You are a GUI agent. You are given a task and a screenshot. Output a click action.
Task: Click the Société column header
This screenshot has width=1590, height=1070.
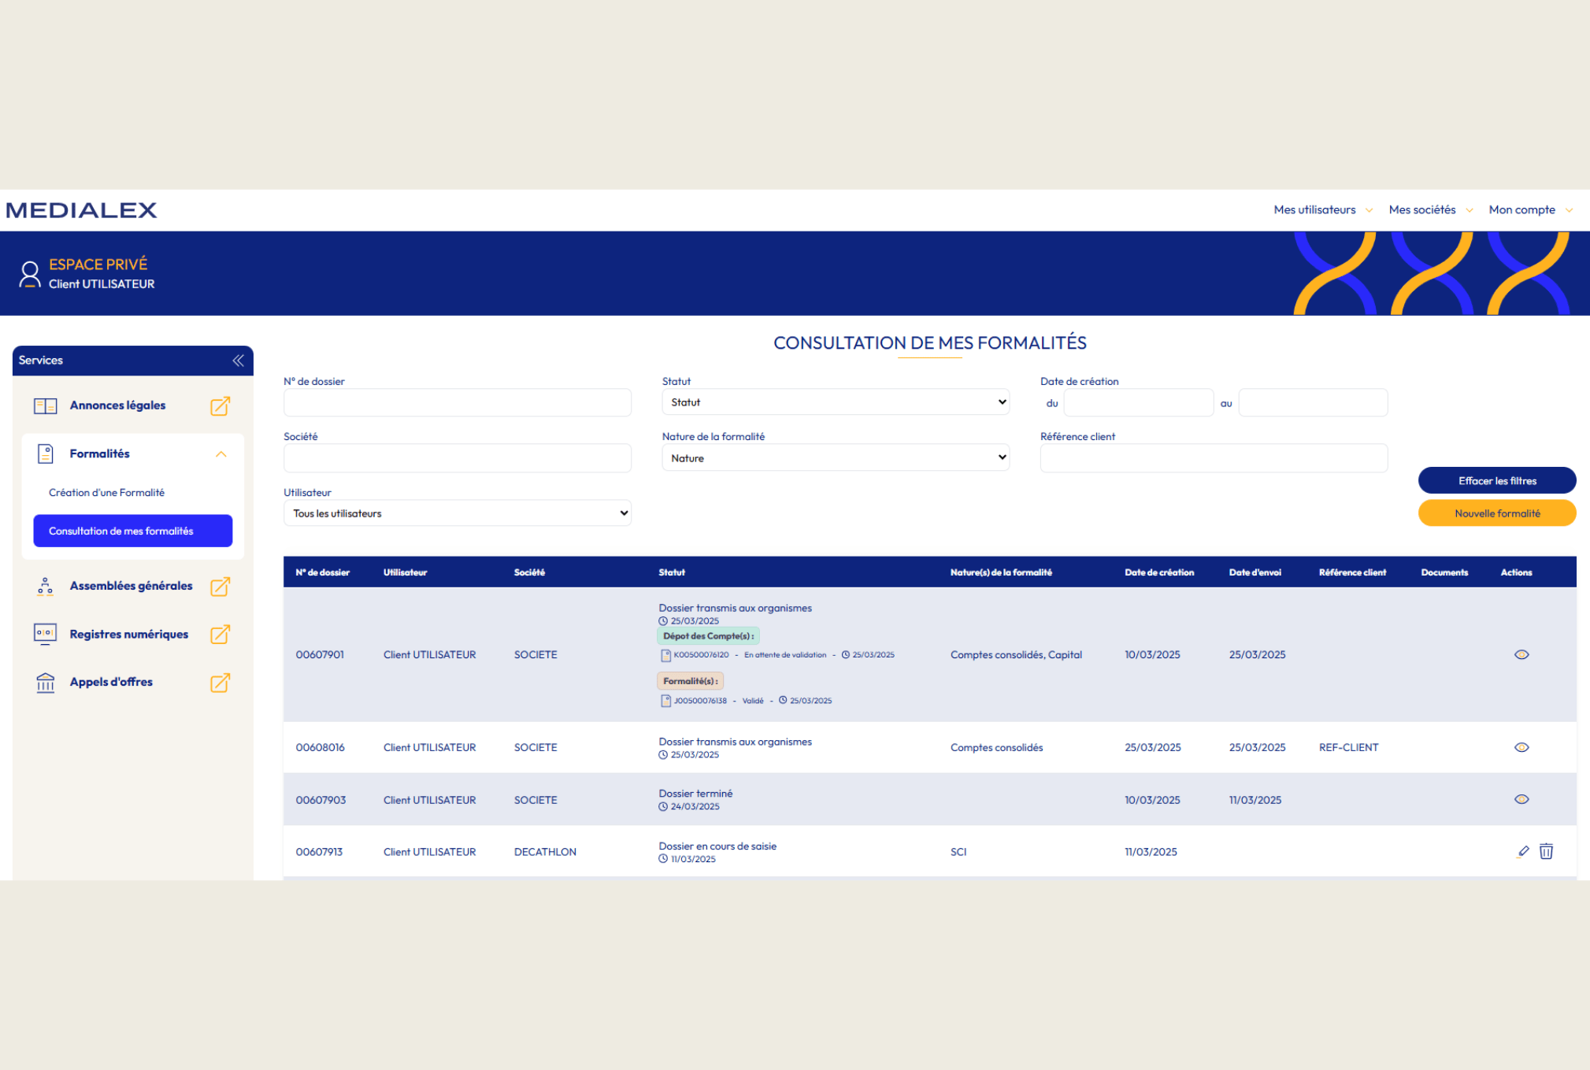pos(529,572)
